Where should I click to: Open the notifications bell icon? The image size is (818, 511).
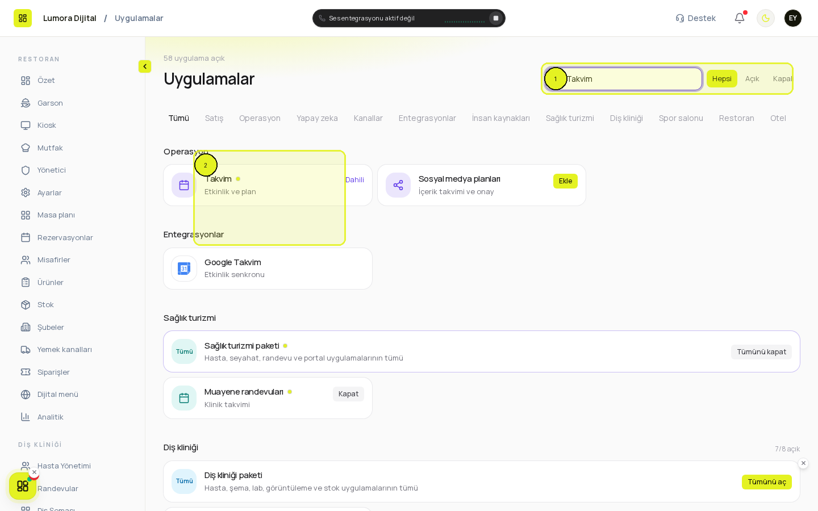coord(740,18)
